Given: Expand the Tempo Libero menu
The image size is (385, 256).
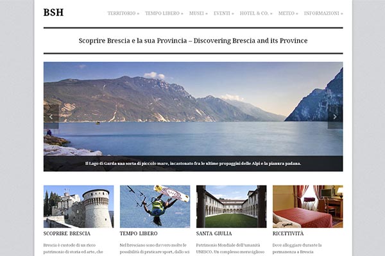Looking at the screenshot, I should click(164, 13).
